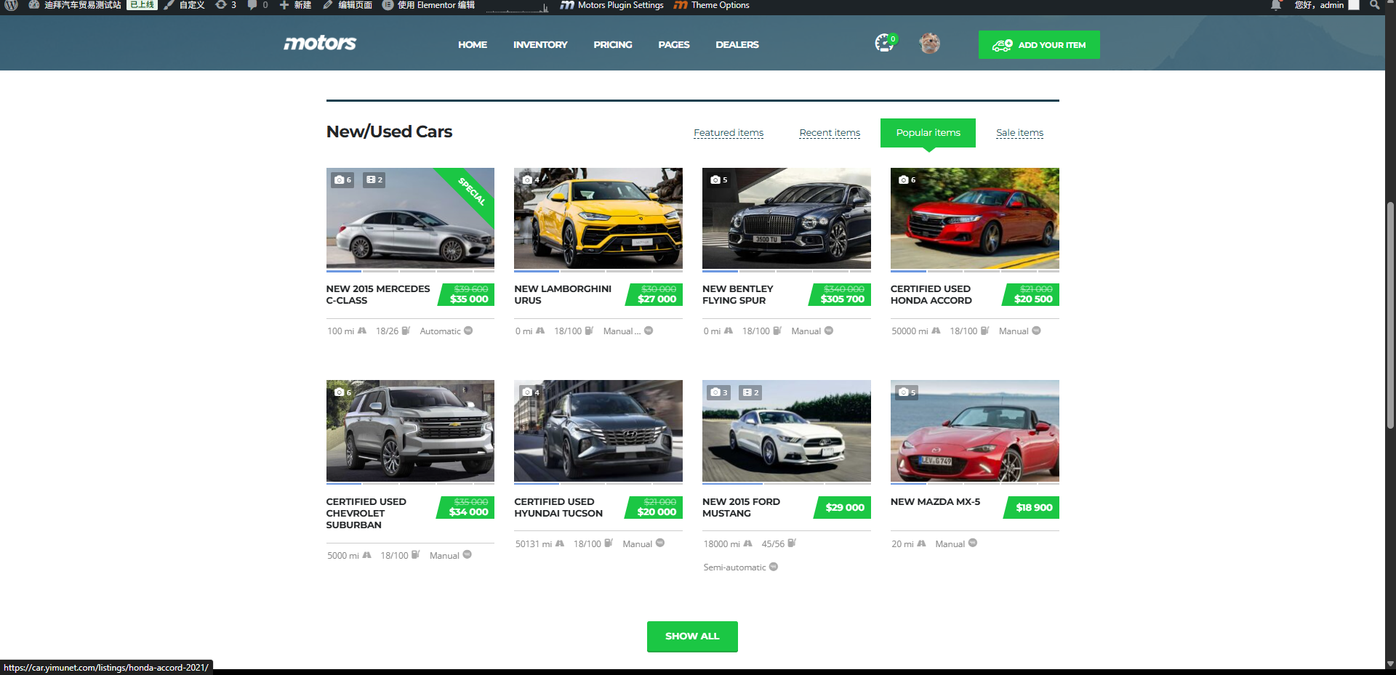Switch to Sale items tab
The height and width of the screenshot is (675, 1396).
tap(1019, 133)
